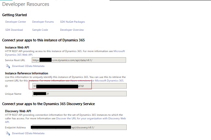Select the Getting Started heading
The image size is (211, 140).
[14, 15]
